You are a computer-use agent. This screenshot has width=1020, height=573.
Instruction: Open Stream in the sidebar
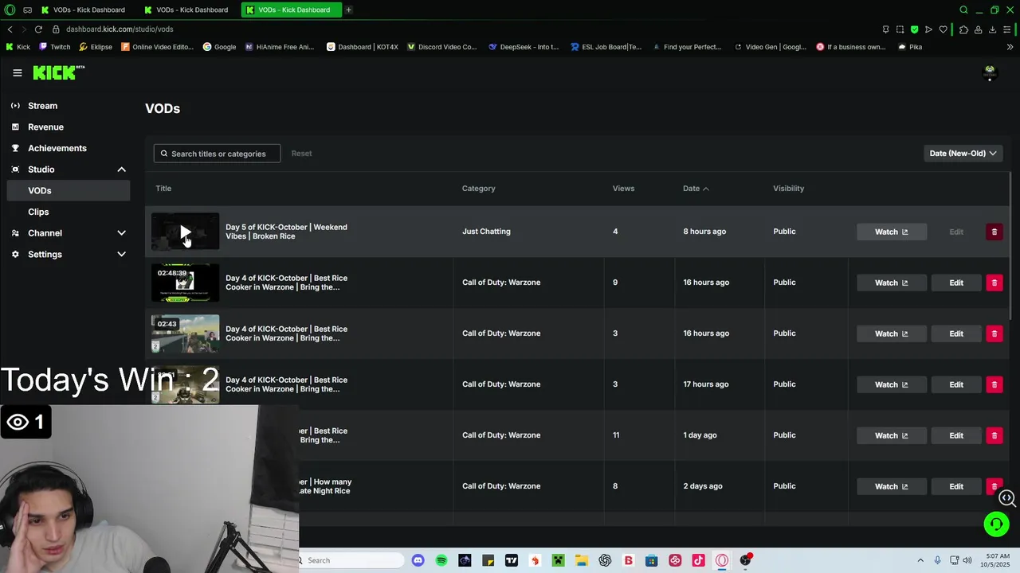click(x=42, y=106)
